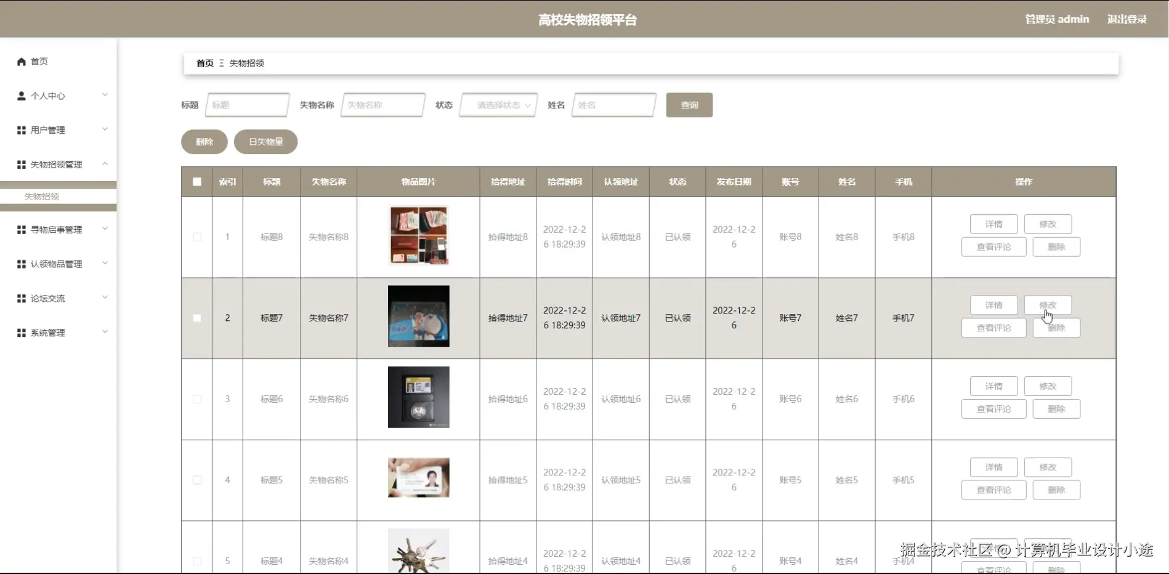Click the home icon beside 首页
The image size is (1169, 574).
coord(22,62)
